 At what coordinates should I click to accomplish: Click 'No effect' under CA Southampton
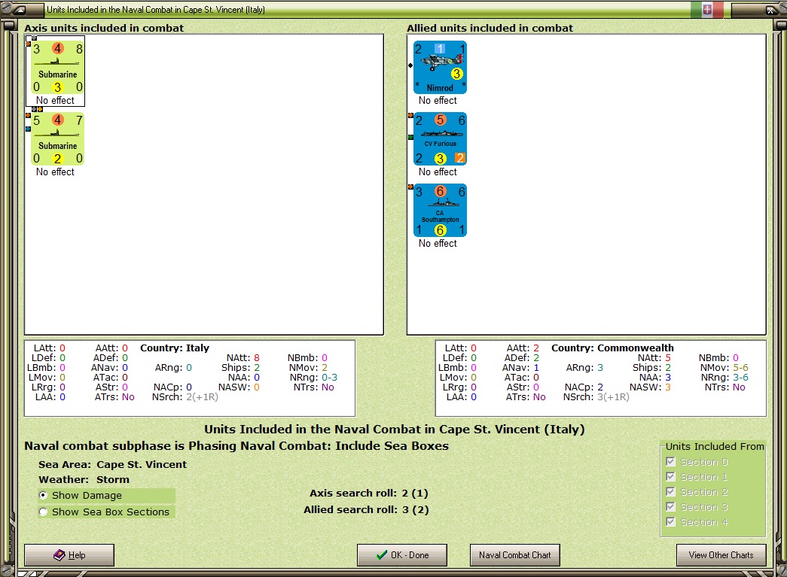point(438,243)
